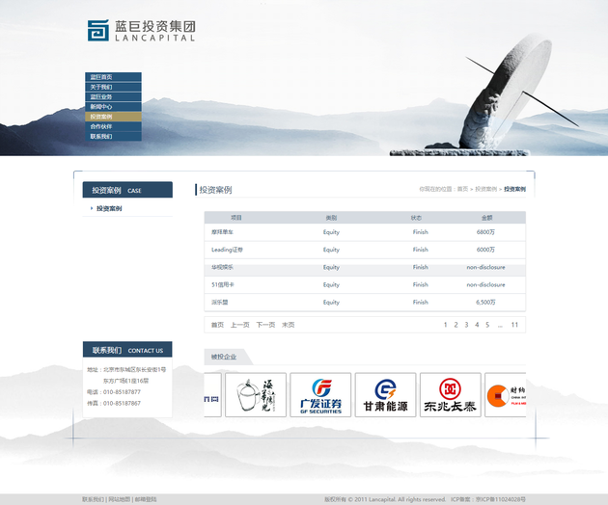Select the 东兆长泰 company logo
Viewport: 608px width, 505px height.
click(x=450, y=395)
